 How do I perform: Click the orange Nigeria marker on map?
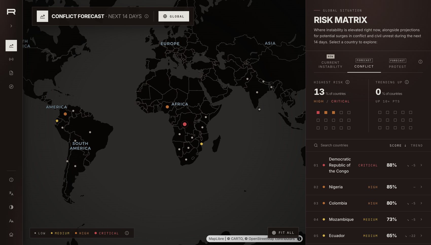pos(167,107)
